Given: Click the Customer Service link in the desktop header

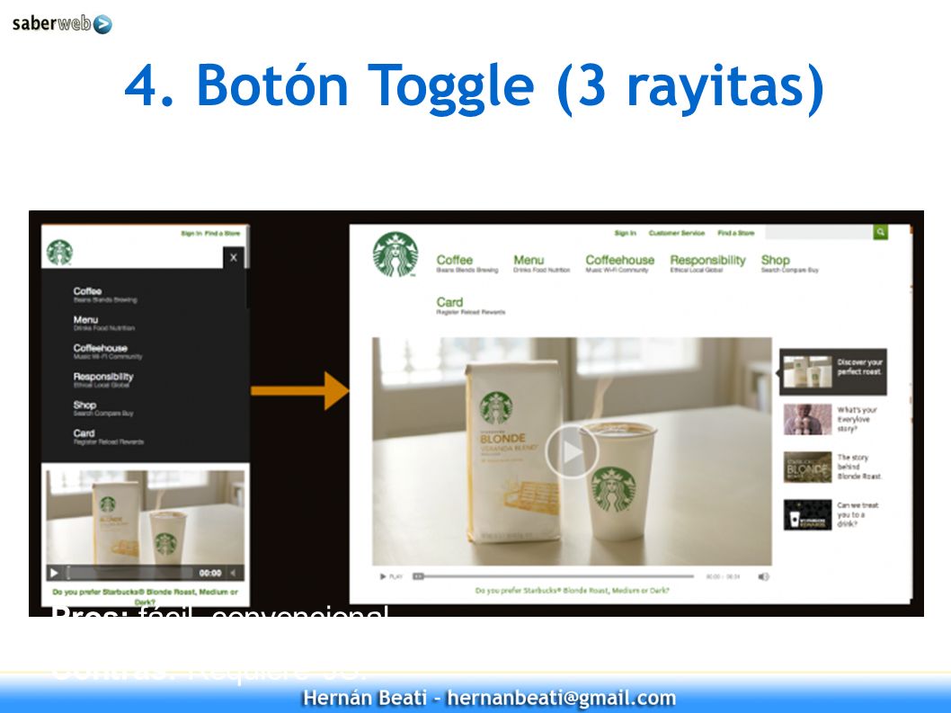Looking at the screenshot, I should tap(677, 233).
